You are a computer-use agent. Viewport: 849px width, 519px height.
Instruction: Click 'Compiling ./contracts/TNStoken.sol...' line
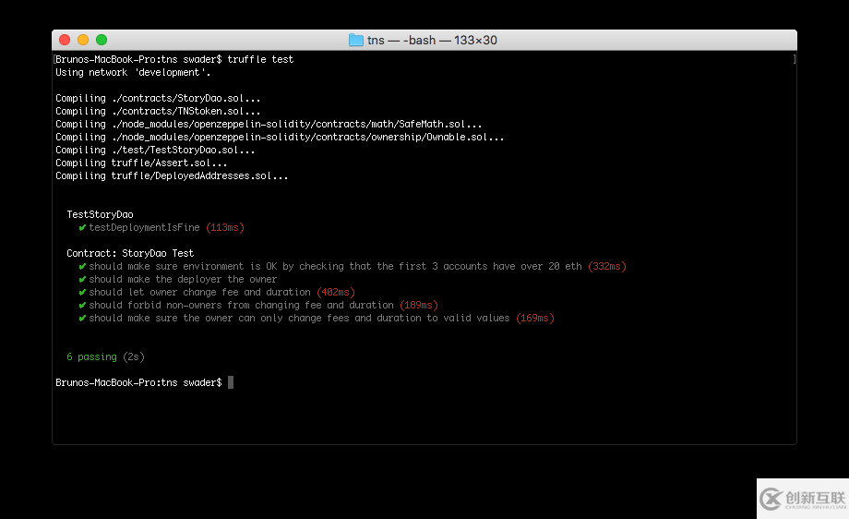[158, 111]
